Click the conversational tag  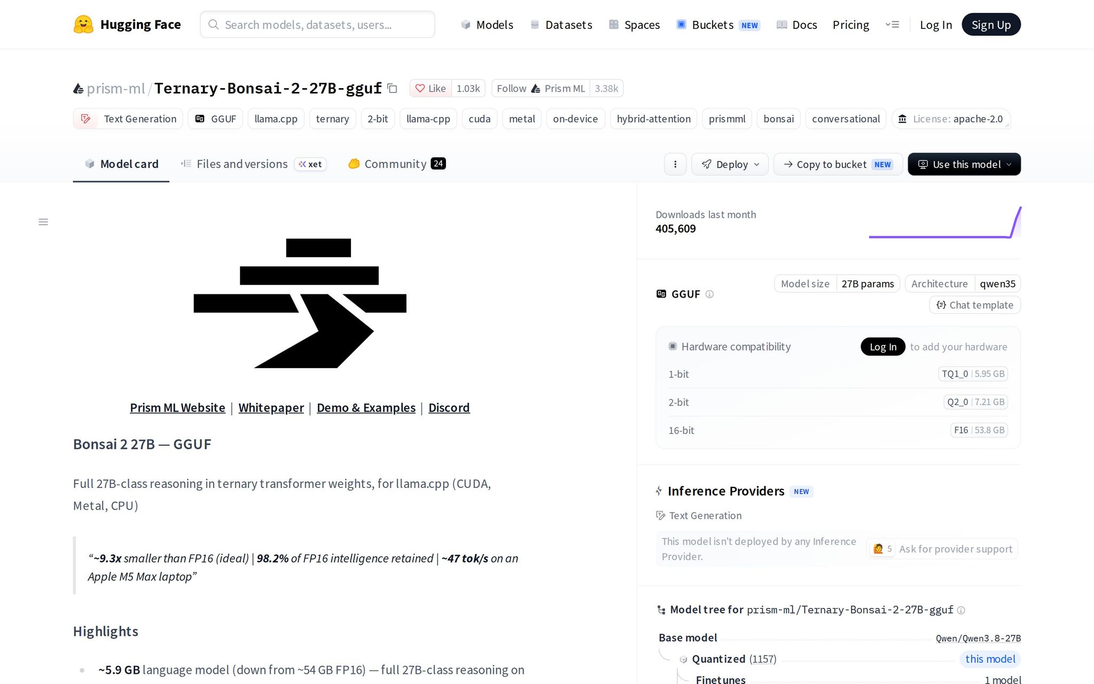846,119
